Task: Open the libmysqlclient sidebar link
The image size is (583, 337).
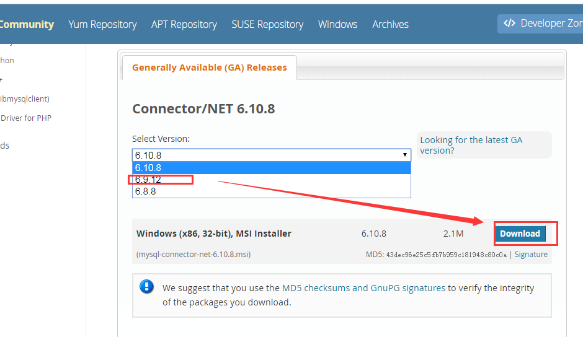Action: (25, 98)
